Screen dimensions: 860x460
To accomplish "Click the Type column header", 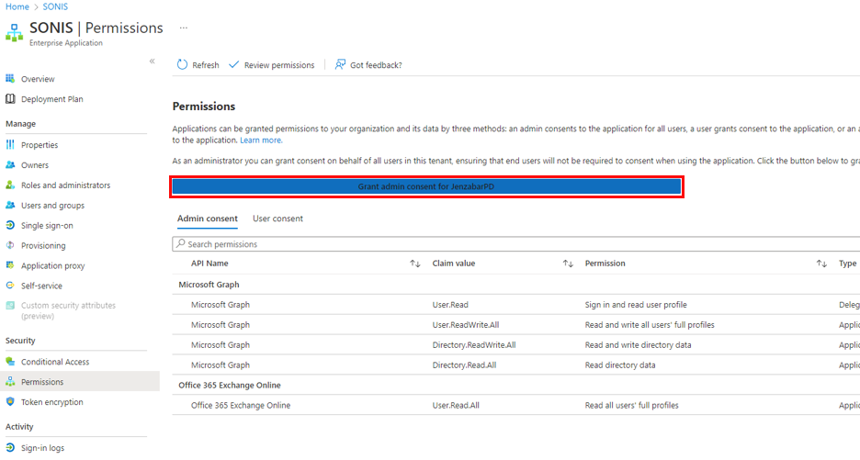I will click(x=847, y=264).
